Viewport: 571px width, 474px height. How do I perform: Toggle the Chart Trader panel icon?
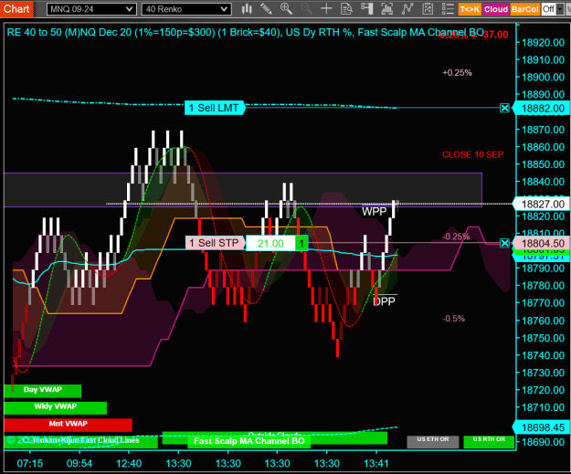[366, 9]
